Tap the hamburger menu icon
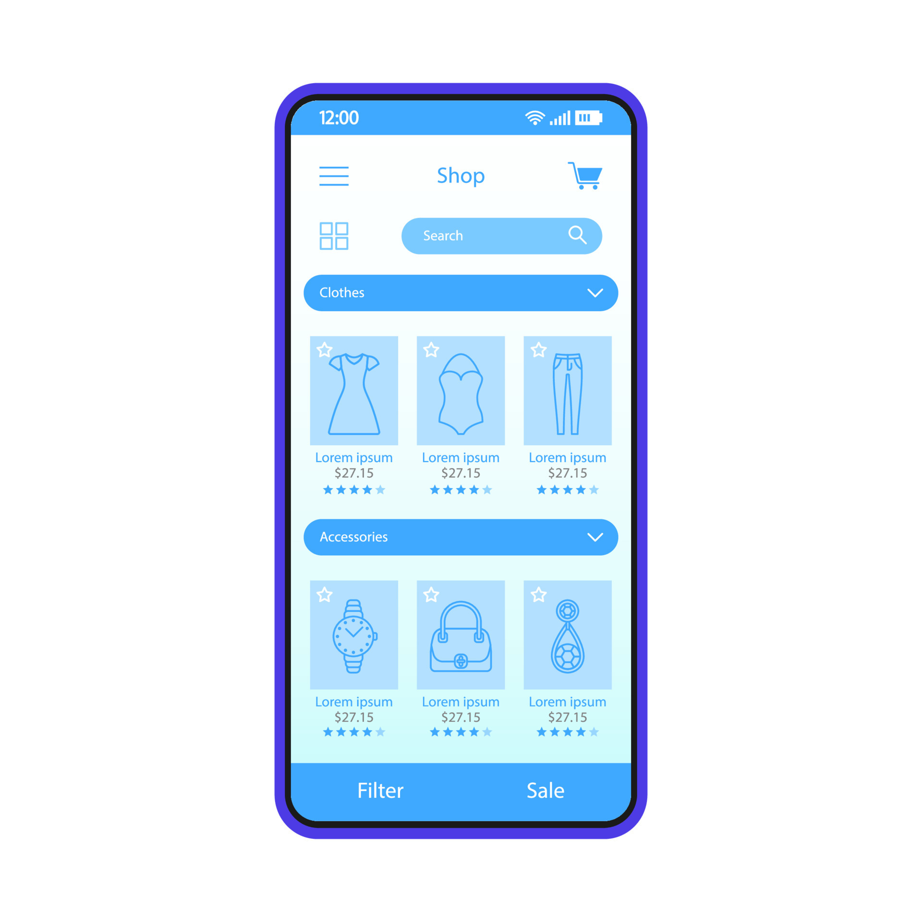Image resolution: width=922 pixels, height=922 pixels. pyautogui.click(x=334, y=176)
